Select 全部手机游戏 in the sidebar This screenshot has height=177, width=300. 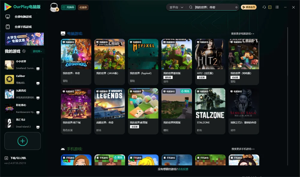(23, 27)
